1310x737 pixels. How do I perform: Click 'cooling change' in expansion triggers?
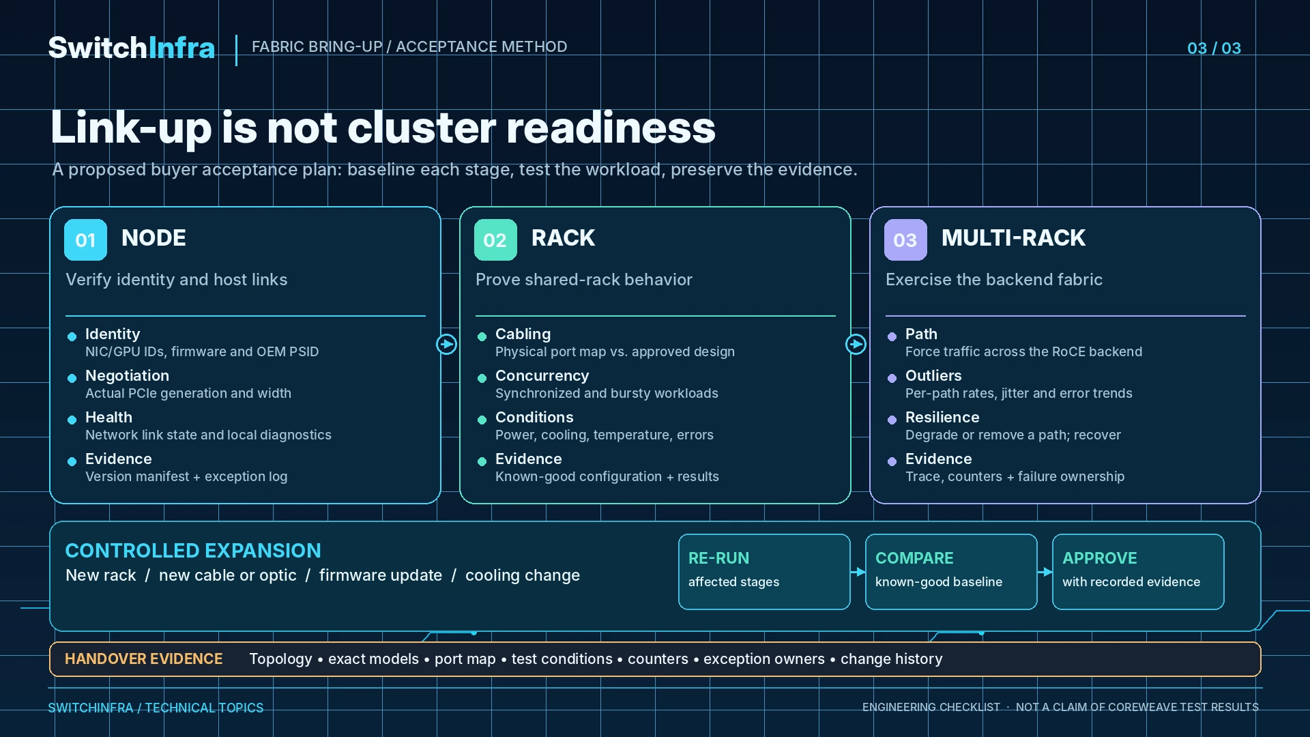(523, 575)
